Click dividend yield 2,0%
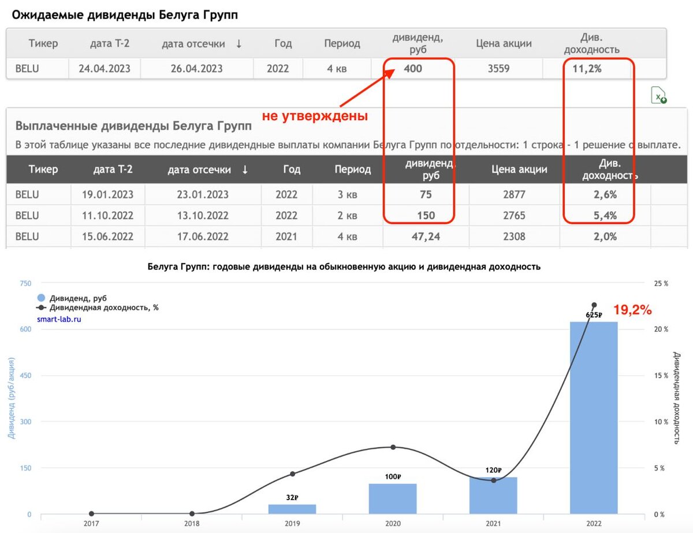This screenshot has height=533, width=693. 605,237
